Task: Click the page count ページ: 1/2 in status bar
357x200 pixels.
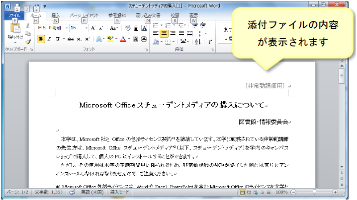Action: [17, 192]
